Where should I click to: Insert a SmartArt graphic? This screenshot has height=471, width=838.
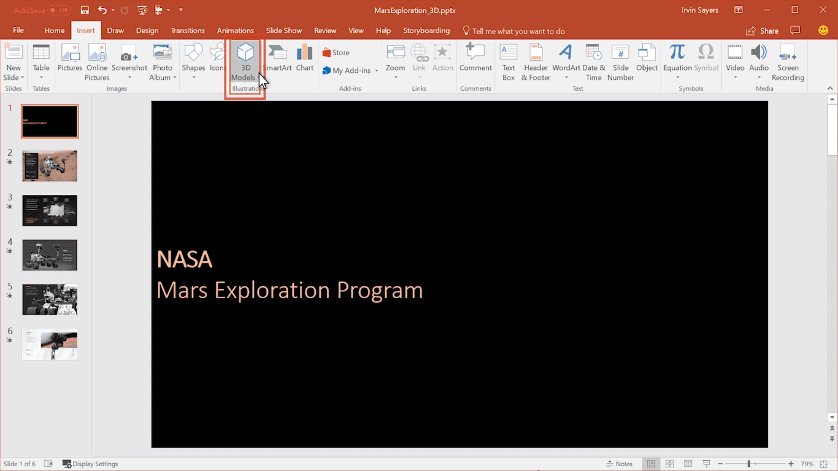click(277, 58)
